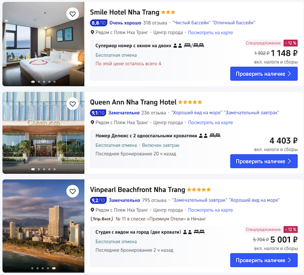Click the 8,8/10 rating badge
304x275 pixels.
tap(98, 23)
